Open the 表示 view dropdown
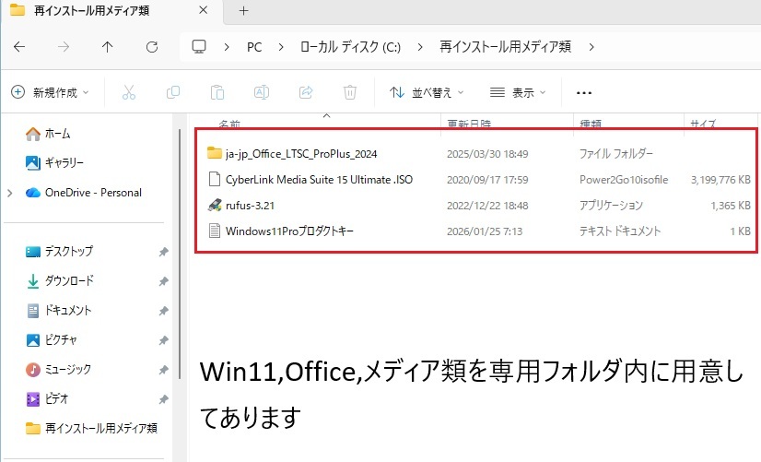This screenshot has height=462, width=761. point(518,92)
